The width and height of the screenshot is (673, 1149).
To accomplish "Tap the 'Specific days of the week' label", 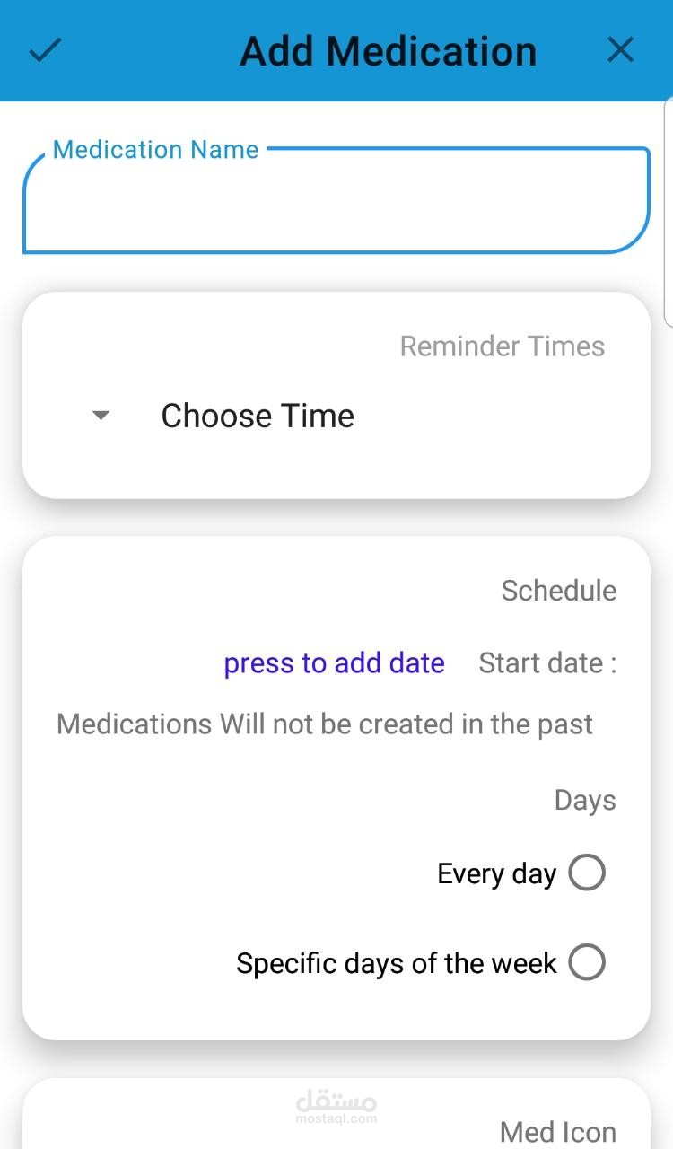I will click(396, 963).
